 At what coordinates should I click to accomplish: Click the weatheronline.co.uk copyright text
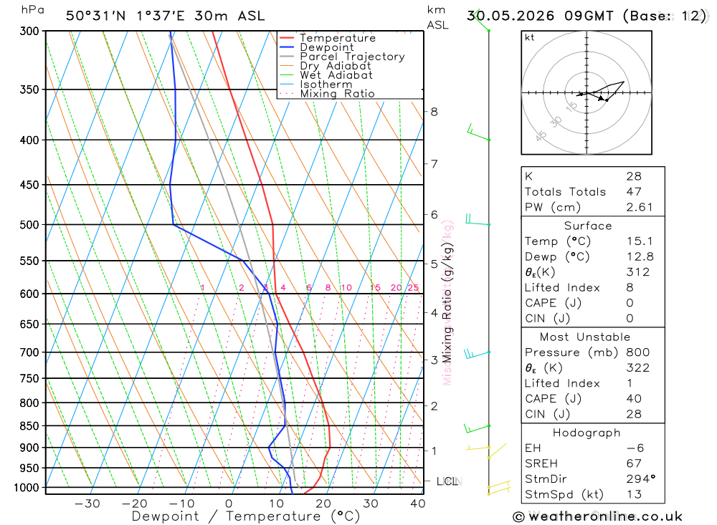coord(598,517)
